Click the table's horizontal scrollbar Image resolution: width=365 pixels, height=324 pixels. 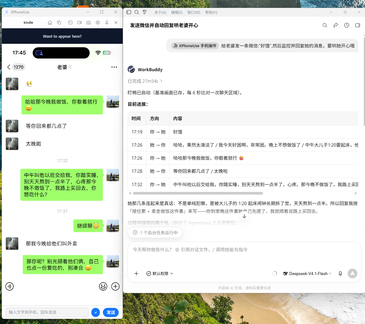tap(198, 193)
